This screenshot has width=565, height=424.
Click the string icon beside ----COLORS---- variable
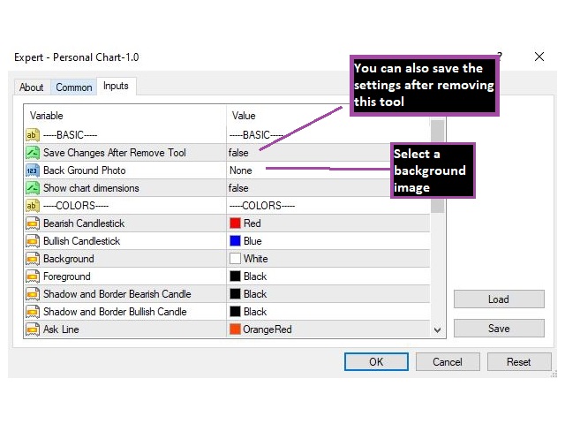coord(33,206)
